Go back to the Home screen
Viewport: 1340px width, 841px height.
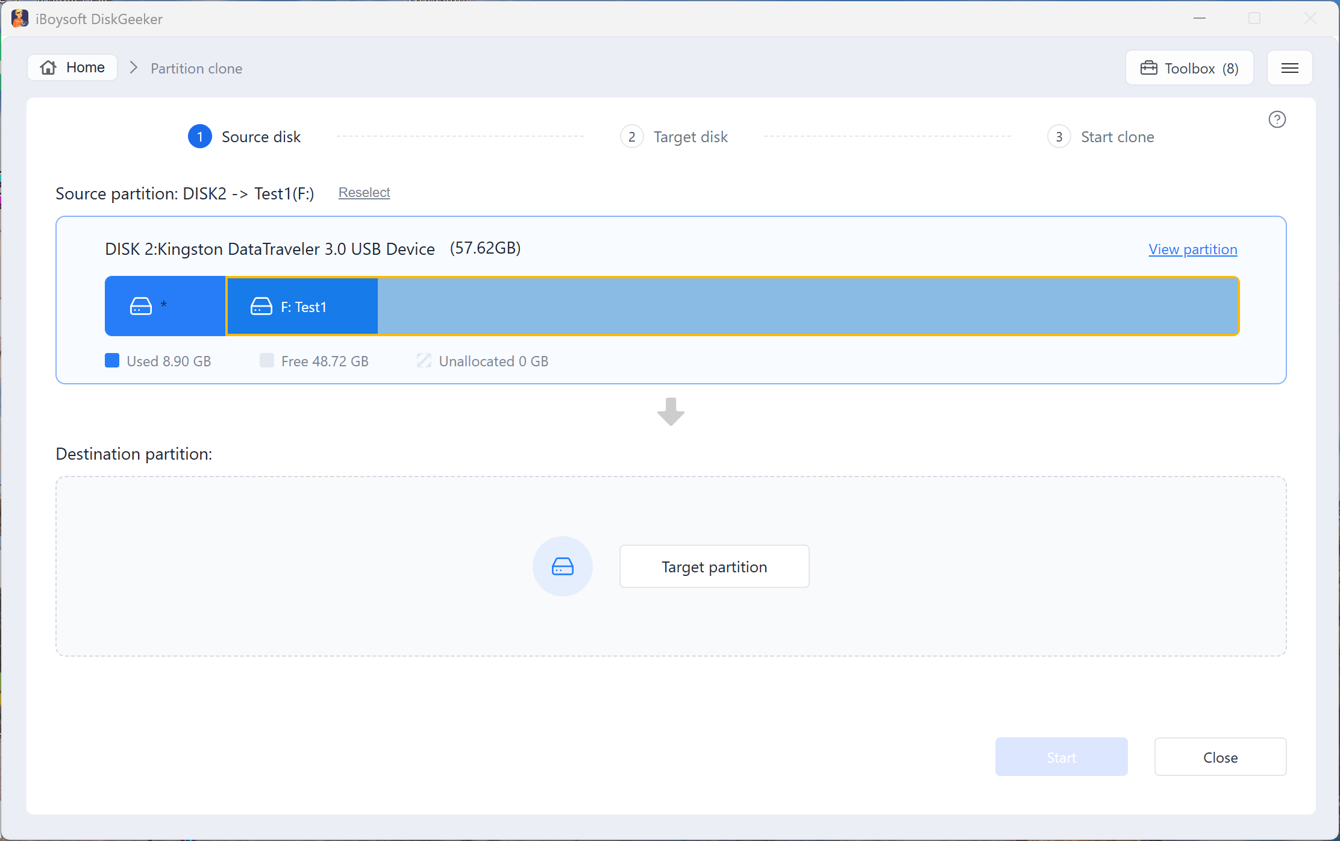click(x=72, y=67)
